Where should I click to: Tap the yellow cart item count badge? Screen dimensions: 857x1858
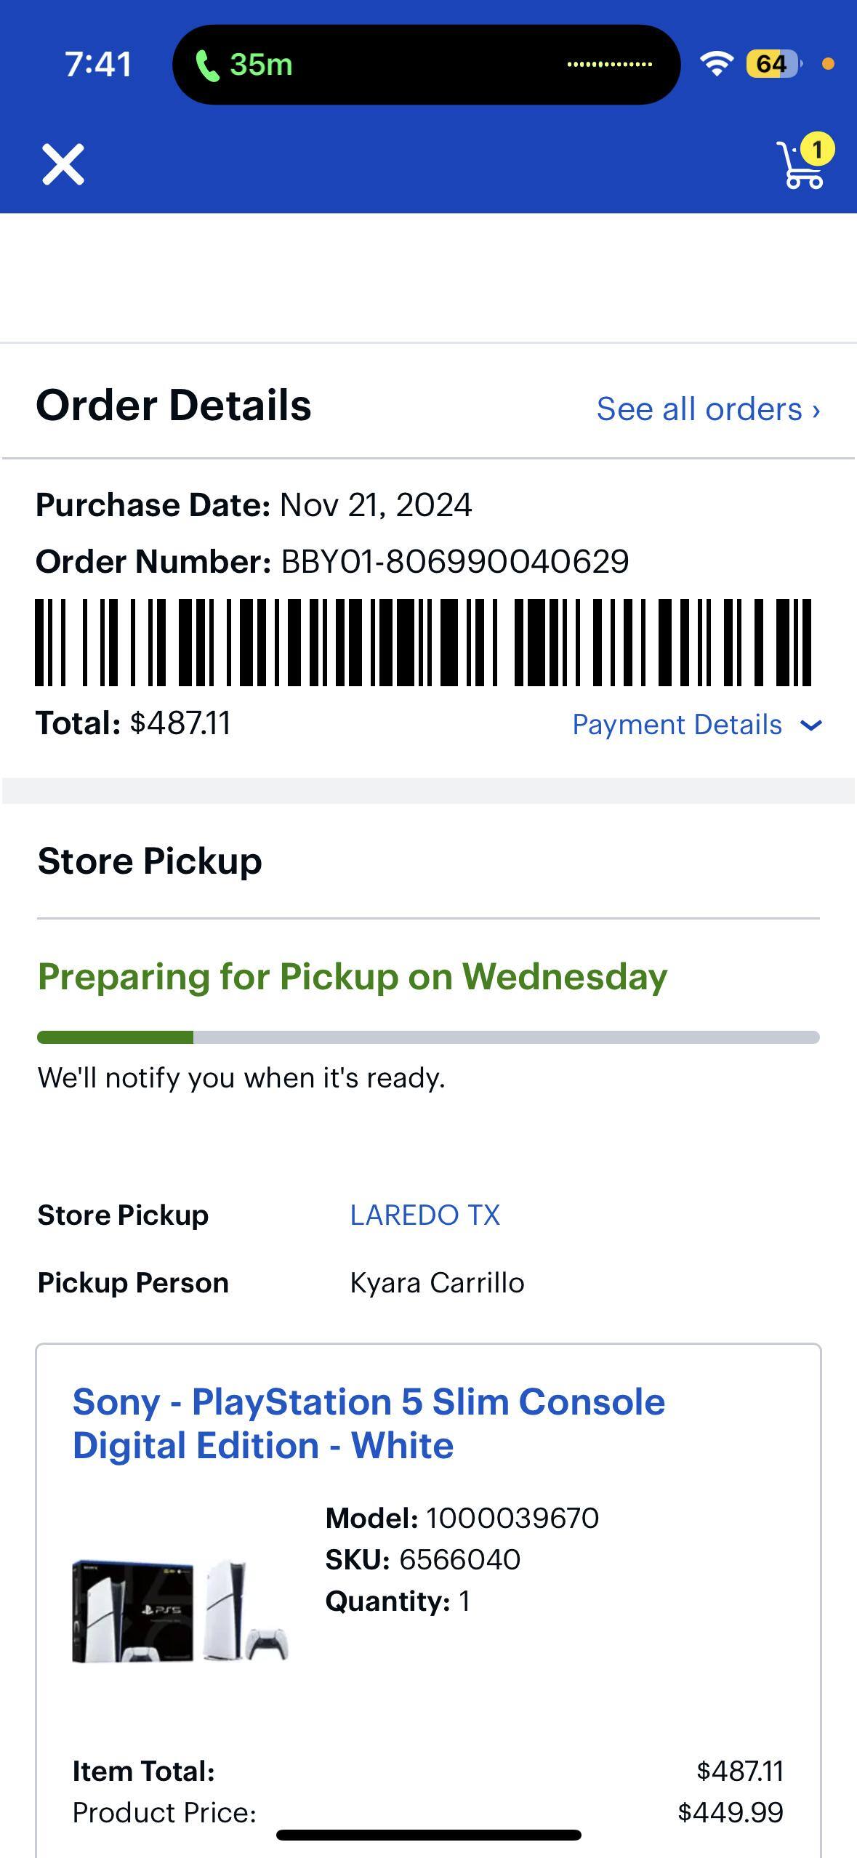817,150
